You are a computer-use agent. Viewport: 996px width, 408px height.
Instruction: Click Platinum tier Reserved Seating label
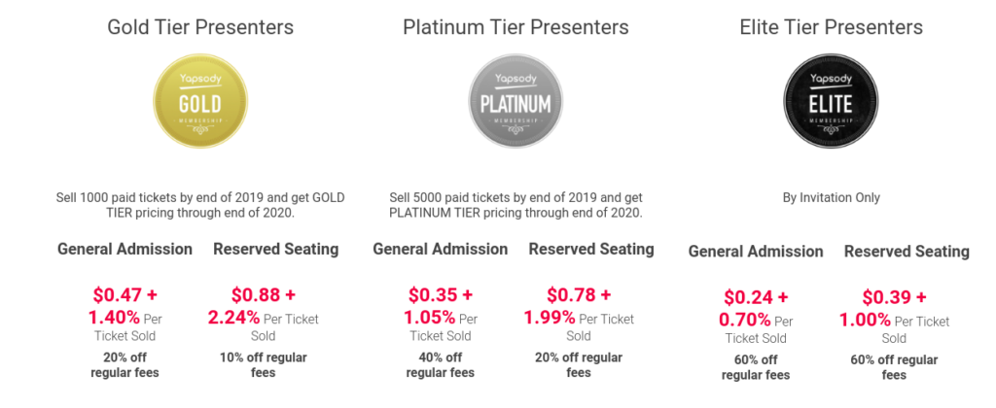click(x=590, y=249)
